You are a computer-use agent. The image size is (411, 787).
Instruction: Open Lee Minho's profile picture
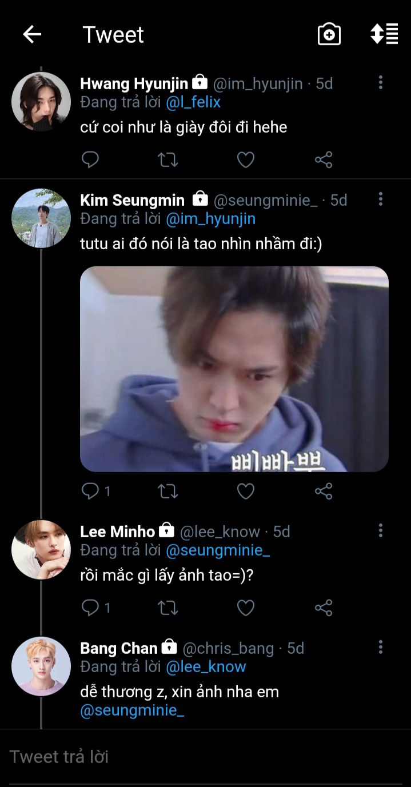(41, 550)
